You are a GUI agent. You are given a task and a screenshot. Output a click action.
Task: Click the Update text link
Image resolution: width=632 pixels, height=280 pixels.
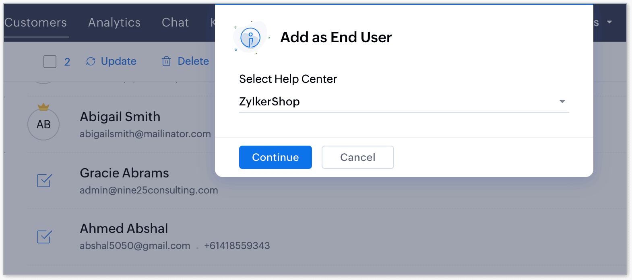pos(118,61)
